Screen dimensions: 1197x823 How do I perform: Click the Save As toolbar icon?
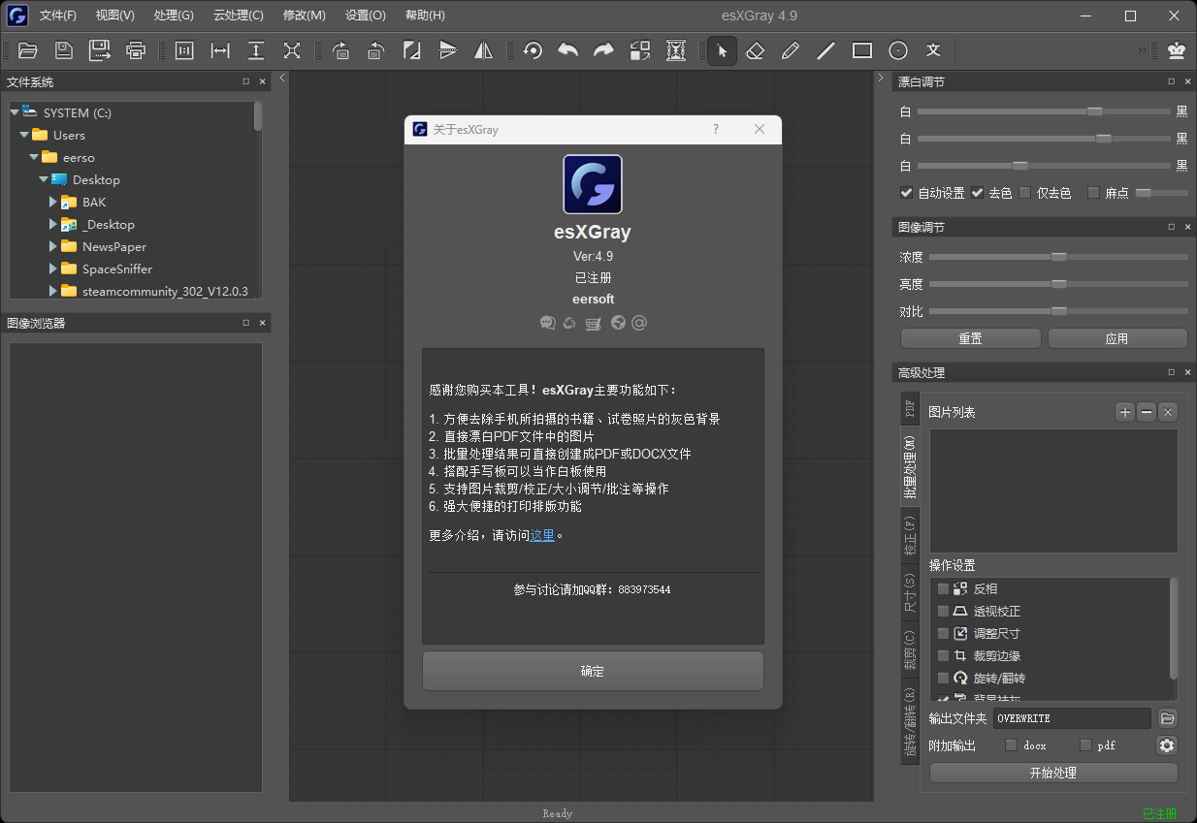click(100, 50)
